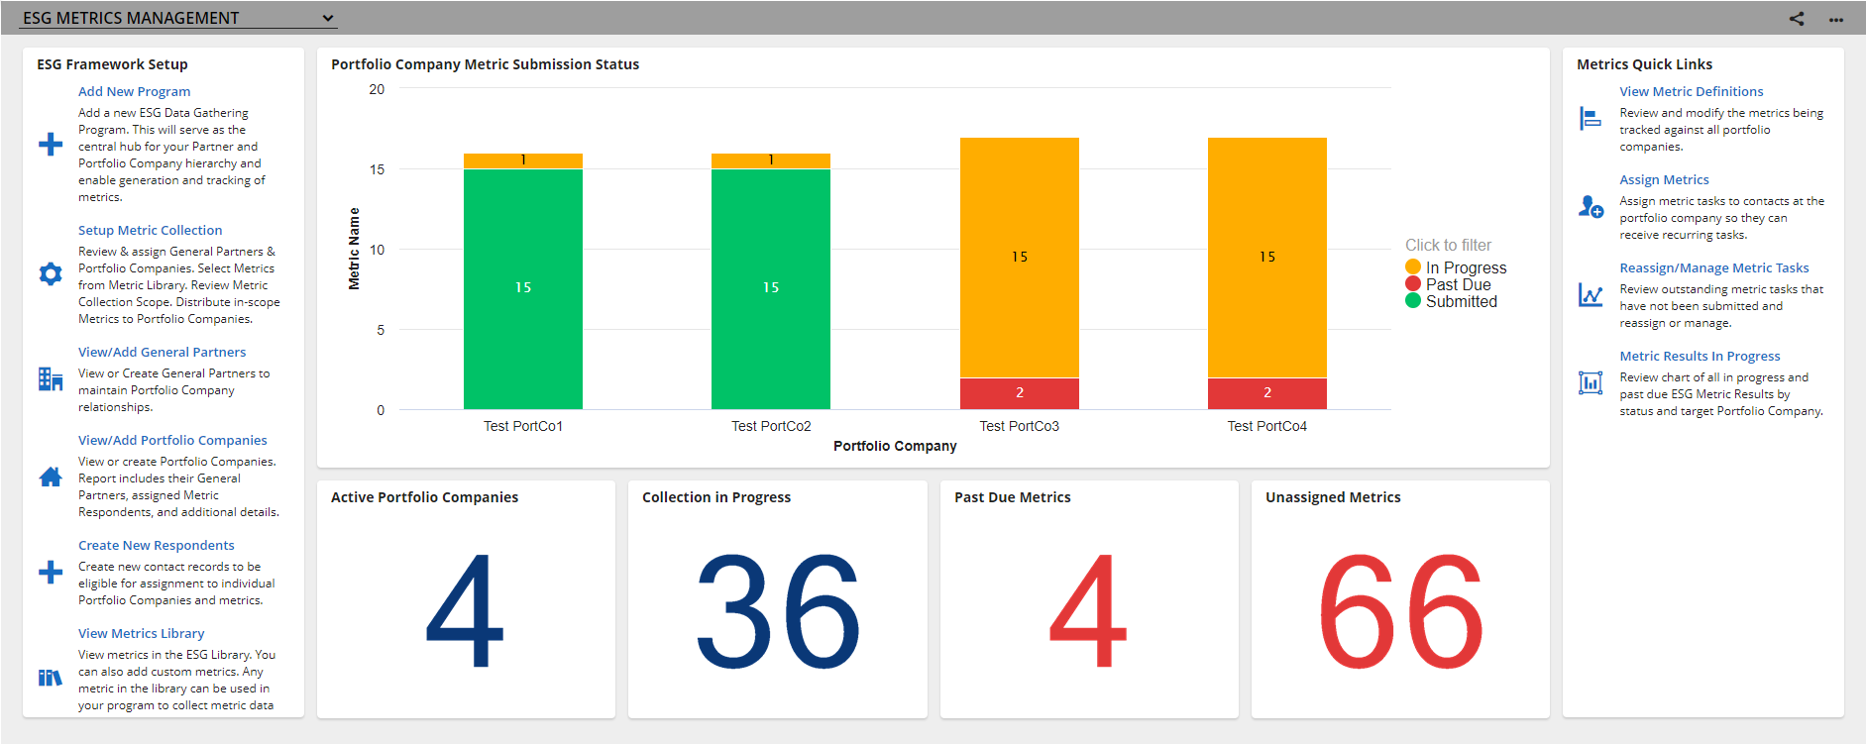Click the house icon for Portfolio Companies
This screenshot has width=1866, height=744.
[51, 478]
